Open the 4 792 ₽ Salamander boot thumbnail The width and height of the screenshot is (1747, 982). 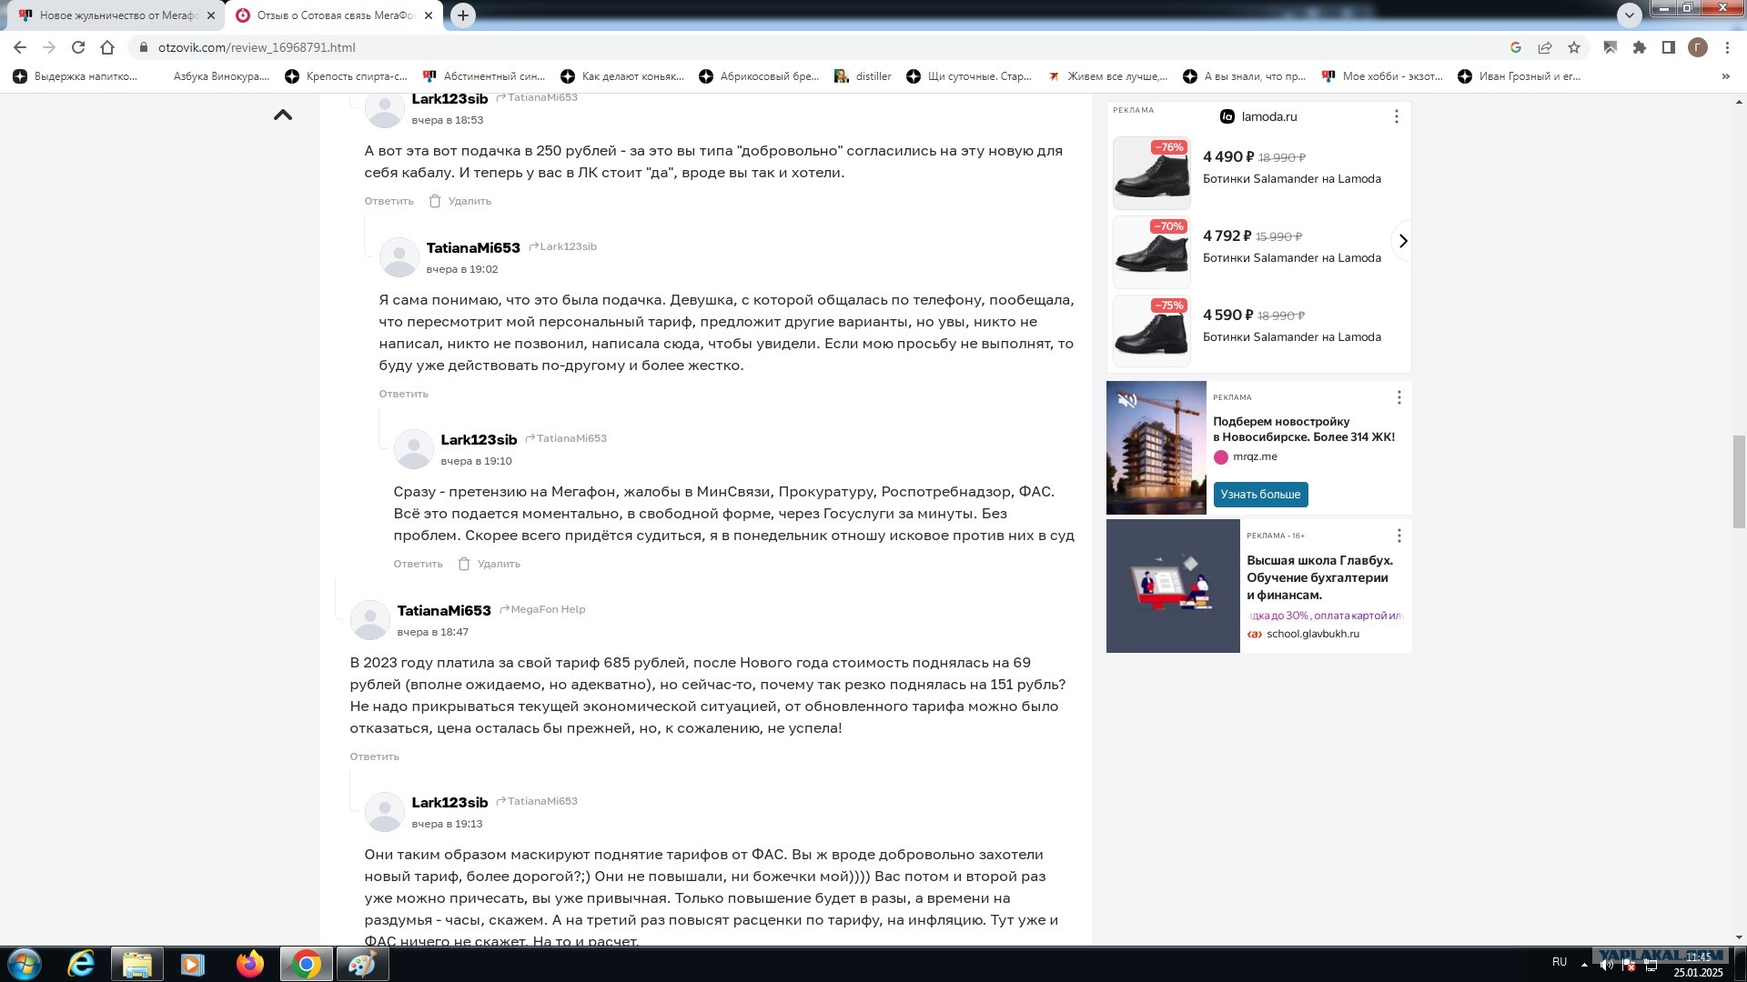[1152, 252]
